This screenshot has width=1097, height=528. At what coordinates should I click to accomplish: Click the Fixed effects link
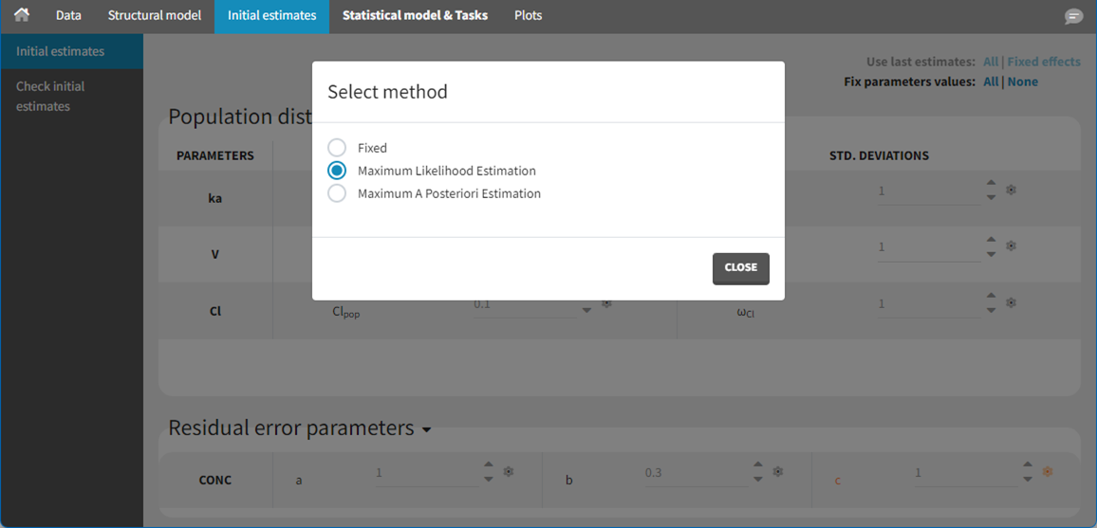[1043, 62]
